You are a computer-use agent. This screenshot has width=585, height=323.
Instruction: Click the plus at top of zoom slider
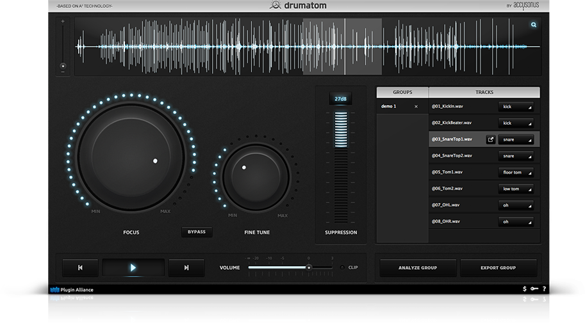(63, 22)
